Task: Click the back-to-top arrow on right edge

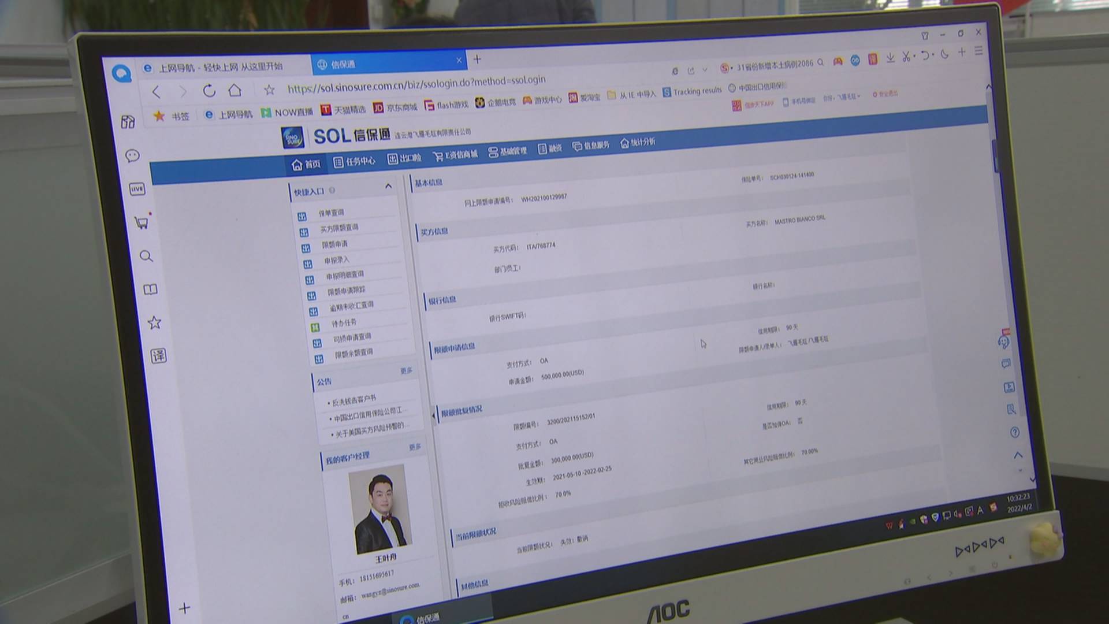Action: click(x=1018, y=455)
